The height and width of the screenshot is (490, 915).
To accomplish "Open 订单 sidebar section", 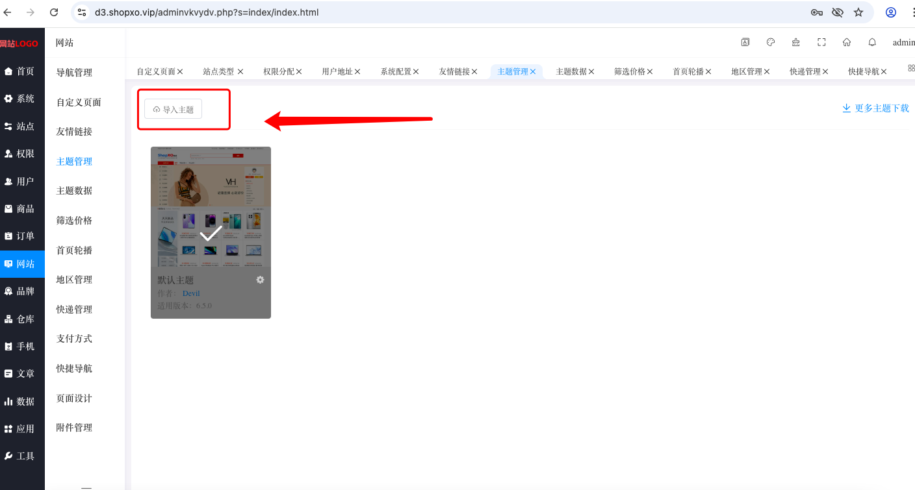I will (22, 236).
